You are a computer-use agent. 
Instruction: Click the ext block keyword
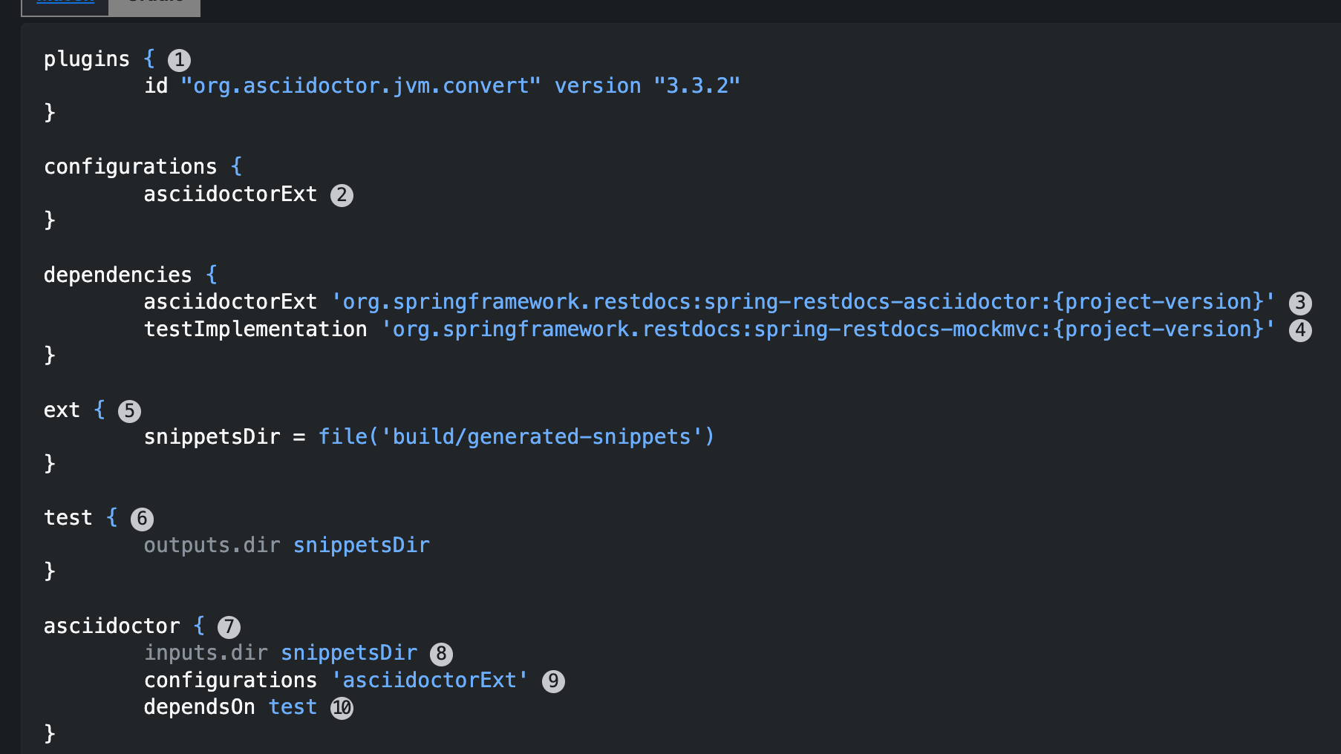[62, 410]
